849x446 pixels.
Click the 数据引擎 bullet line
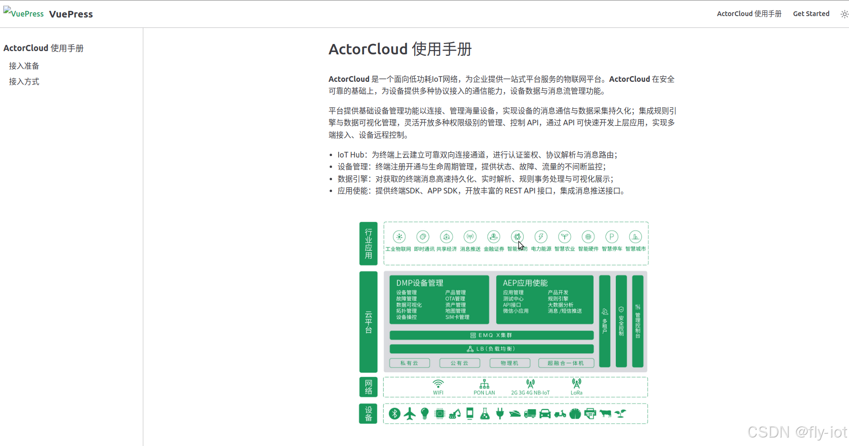(x=476, y=179)
